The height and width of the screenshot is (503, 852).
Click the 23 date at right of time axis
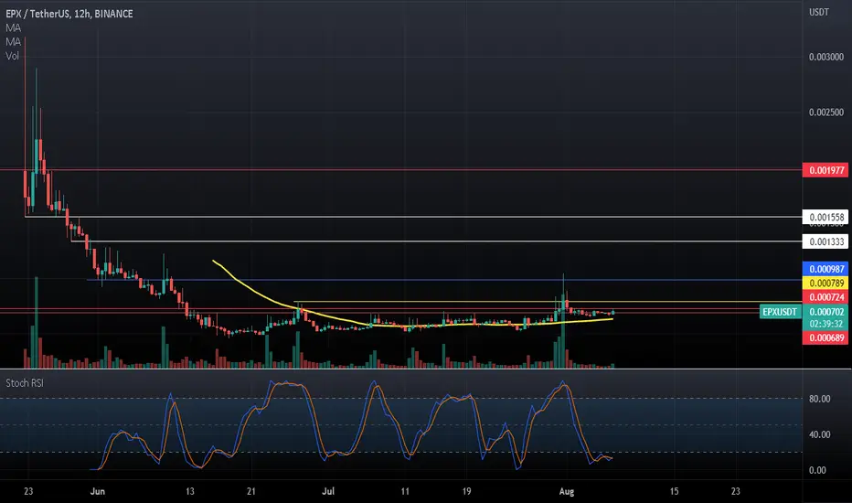pyautogui.click(x=735, y=492)
